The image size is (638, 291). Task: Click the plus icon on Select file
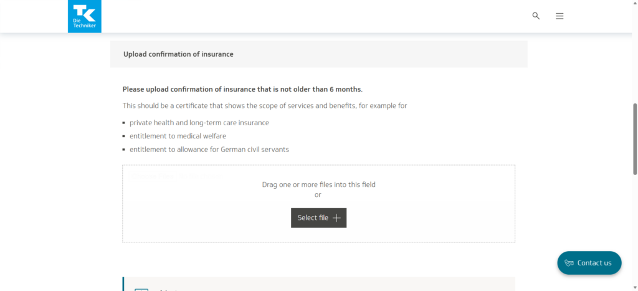coord(336,218)
